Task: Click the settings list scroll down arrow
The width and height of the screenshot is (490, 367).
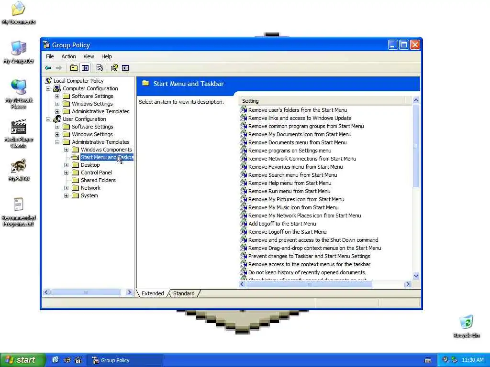Action: 416,276
